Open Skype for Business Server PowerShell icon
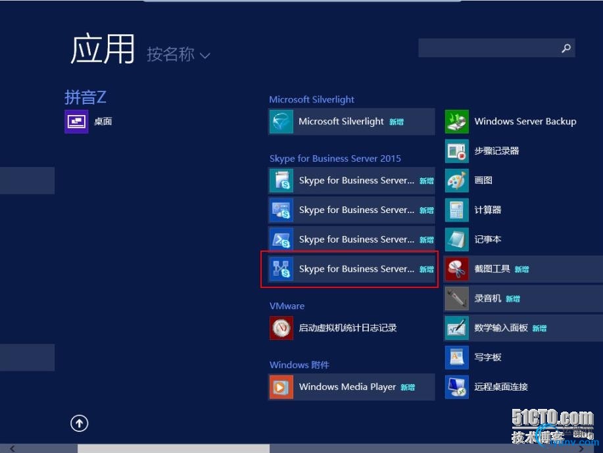This screenshot has height=453, width=603. [281, 239]
